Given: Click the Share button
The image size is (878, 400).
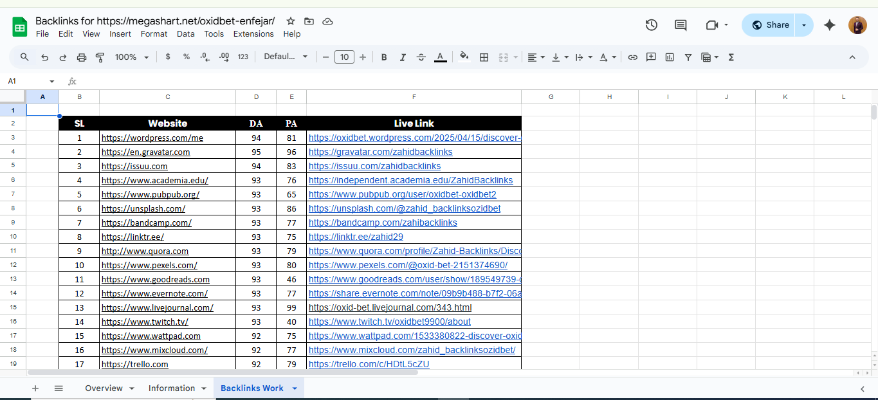Looking at the screenshot, I should click(x=770, y=25).
